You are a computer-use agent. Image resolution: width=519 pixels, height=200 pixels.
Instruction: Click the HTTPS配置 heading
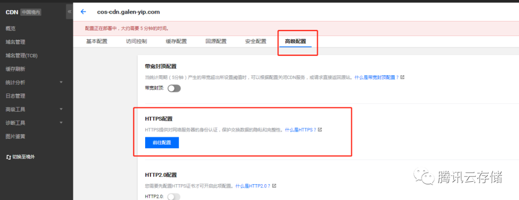click(159, 118)
